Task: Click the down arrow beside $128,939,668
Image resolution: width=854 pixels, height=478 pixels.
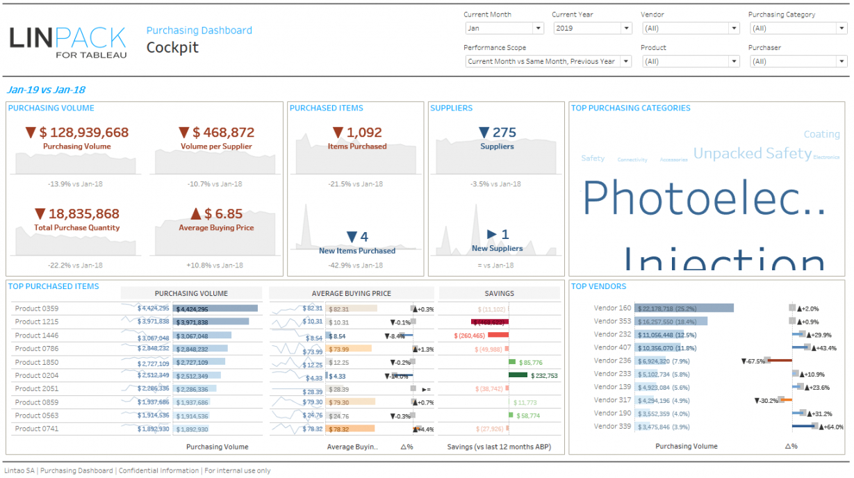Action: tap(31, 133)
